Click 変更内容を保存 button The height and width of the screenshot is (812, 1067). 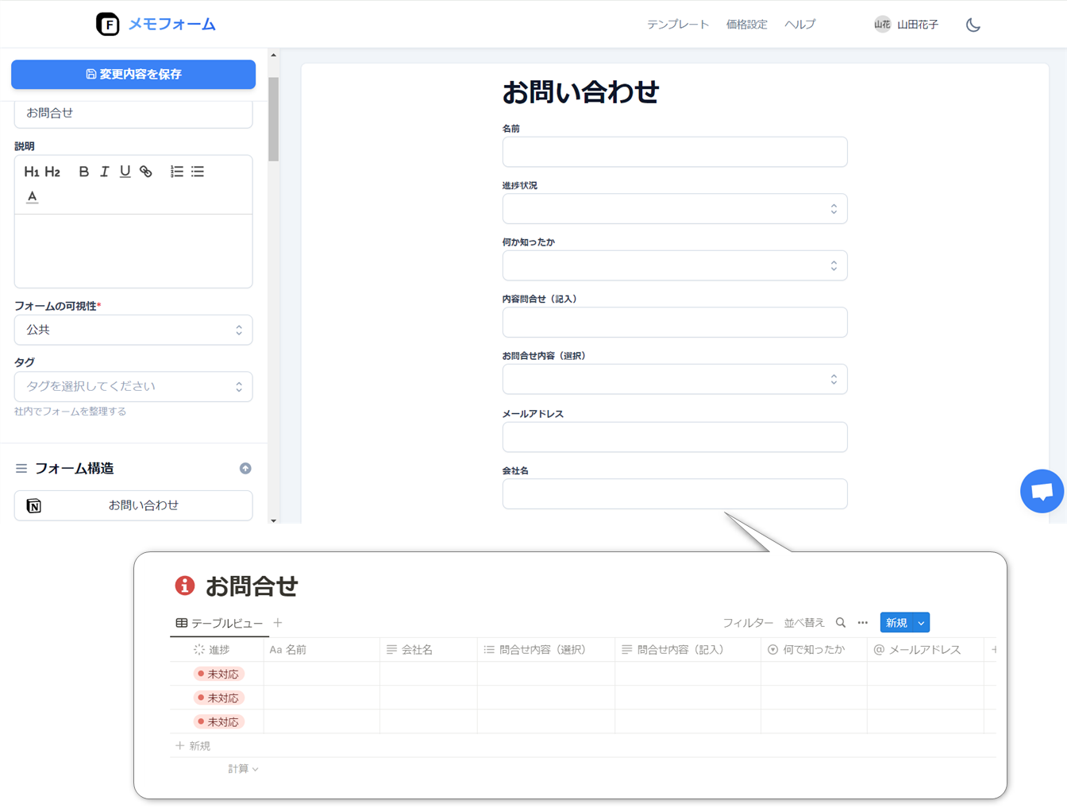point(133,74)
